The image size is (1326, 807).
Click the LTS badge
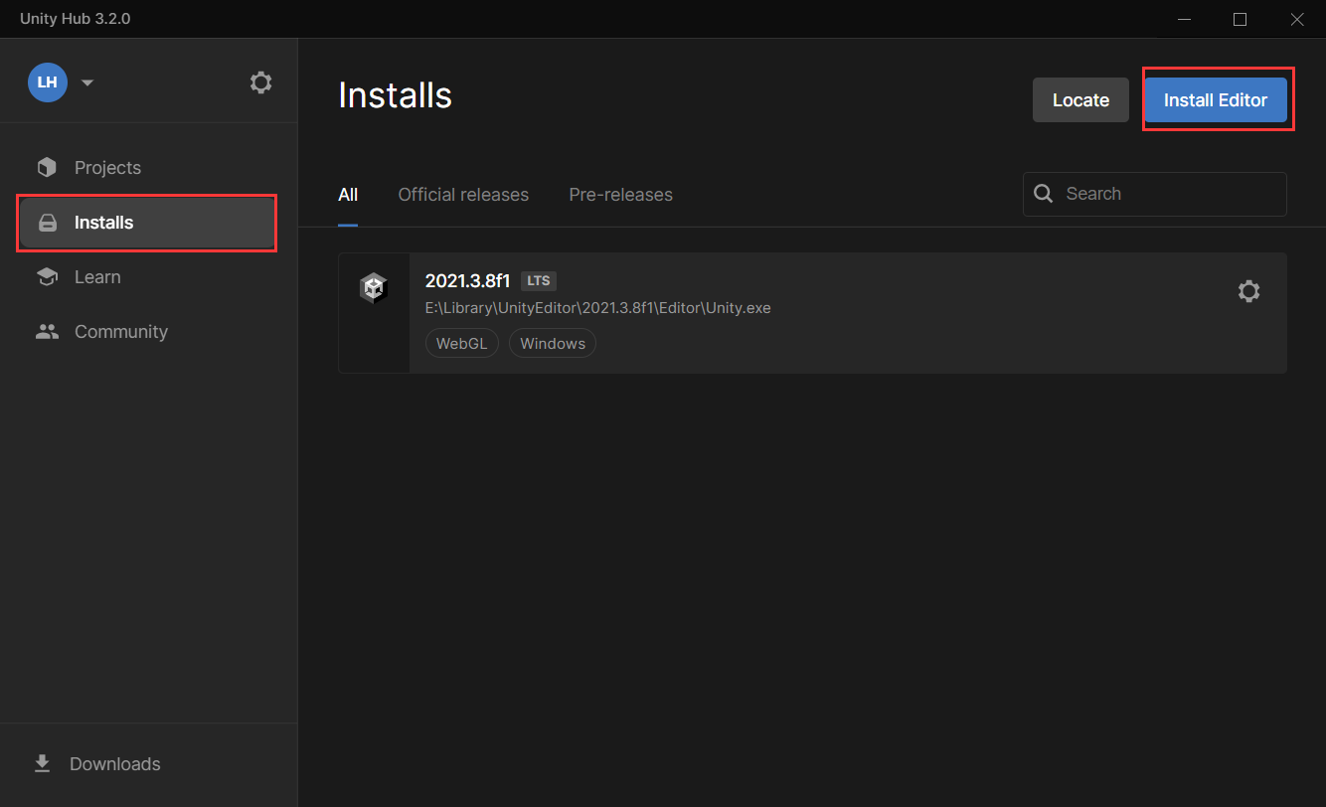point(538,281)
